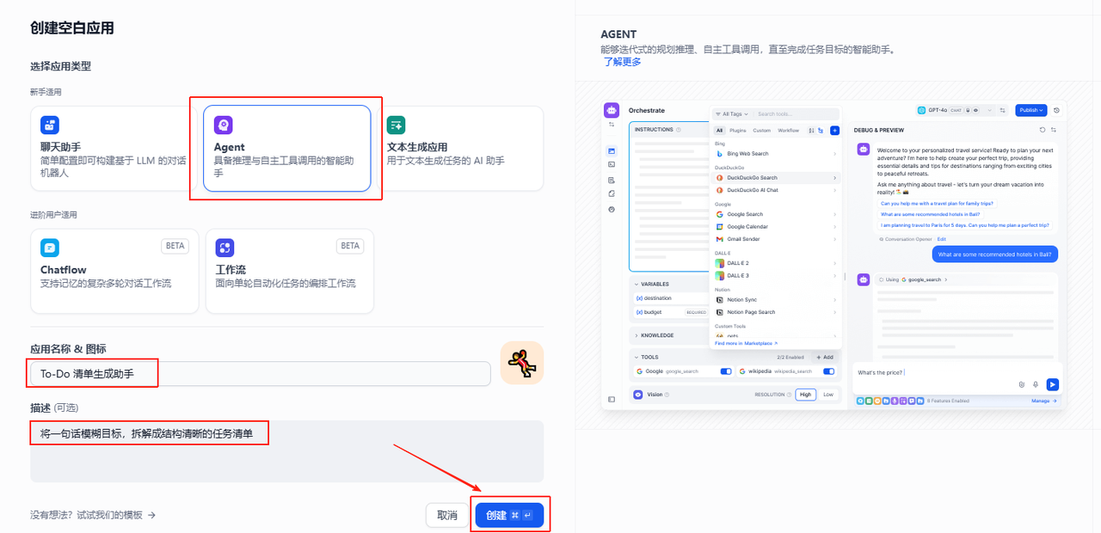Choose the 工作流 workflow app type
This screenshot has height=533, width=1101.
tap(289, 271)
